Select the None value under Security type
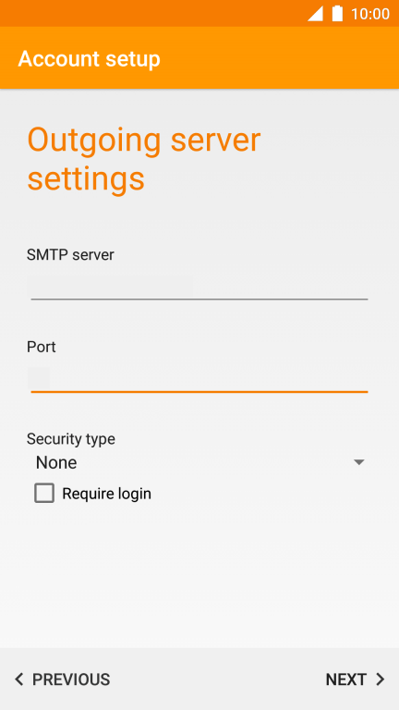This screenshot has height=710, width=399. point(56,462)
